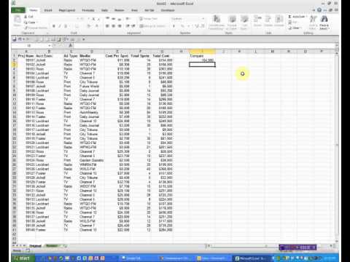Open the Windows Start button
Image resolution: width=350 pixels, height=262 pixels.
22,258
